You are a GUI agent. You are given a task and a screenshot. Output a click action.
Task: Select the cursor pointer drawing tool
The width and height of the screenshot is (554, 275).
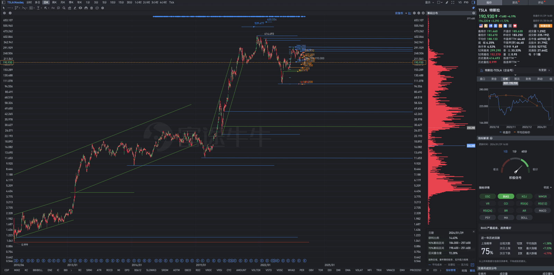coord(4,8)
